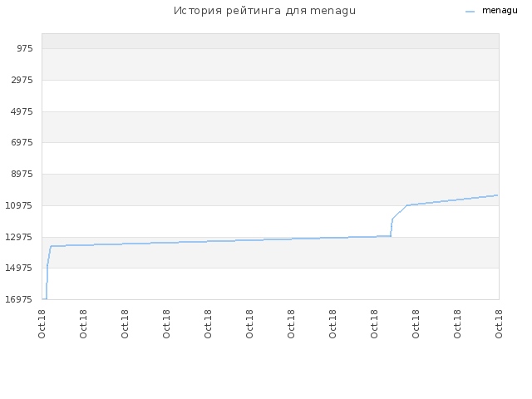The width and height of the screenshot is (532, 399).
Task: Click the 14975 y-axis tick label
Action: (x=19, y=268)
